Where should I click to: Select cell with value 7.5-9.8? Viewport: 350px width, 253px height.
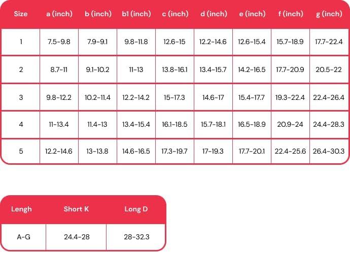[x=59, y=42]
